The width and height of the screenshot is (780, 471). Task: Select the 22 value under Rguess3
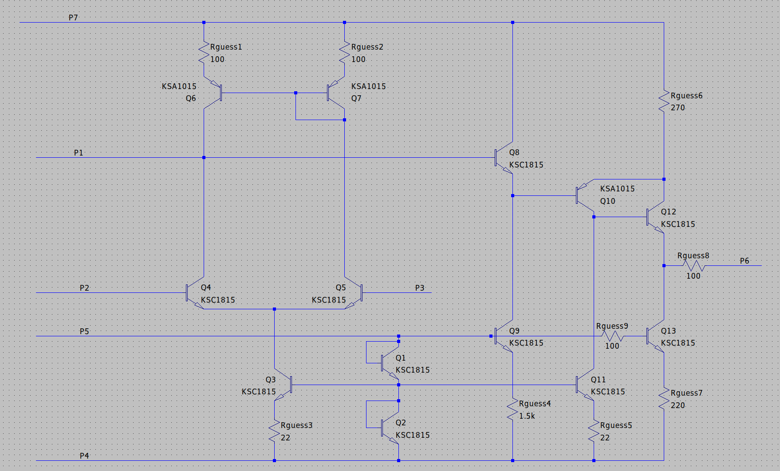(285, 438)
